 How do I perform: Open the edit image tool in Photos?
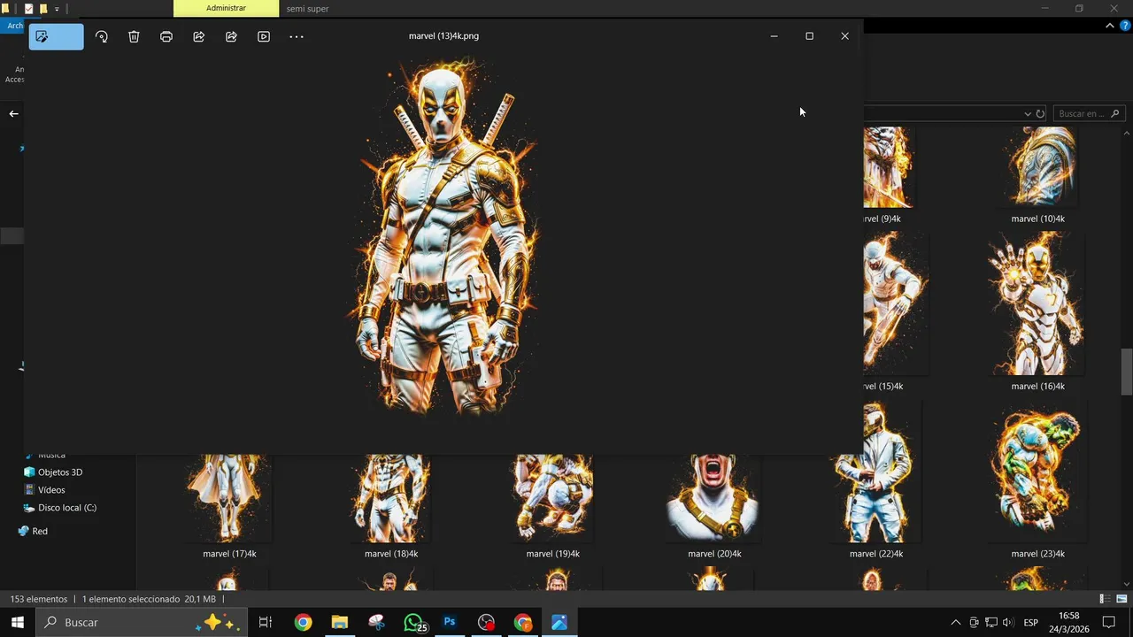(x=56, y=36)
